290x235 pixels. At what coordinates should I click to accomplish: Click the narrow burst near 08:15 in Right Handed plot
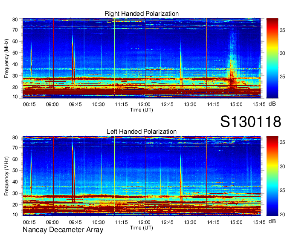tap(31, 59)
